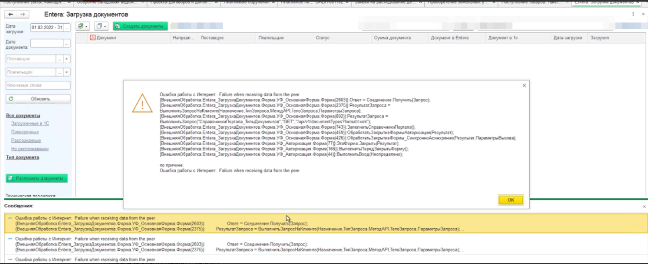The width and height of the screenshot is (648, 264).
Task: Open the Распознанные filter link
Action: [x=26, y=140]
